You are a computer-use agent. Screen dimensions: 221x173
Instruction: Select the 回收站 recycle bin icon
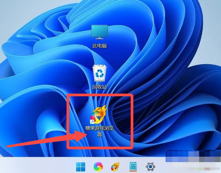[100, 73]
